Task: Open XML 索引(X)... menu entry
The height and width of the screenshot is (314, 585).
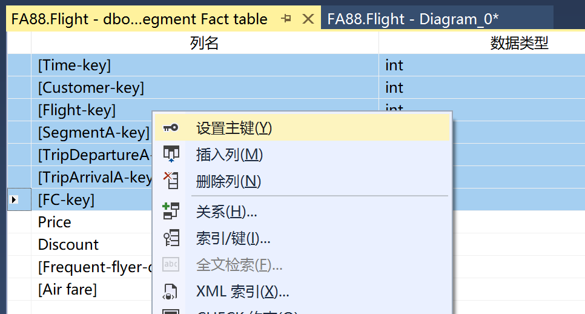Action: (302, 292)
